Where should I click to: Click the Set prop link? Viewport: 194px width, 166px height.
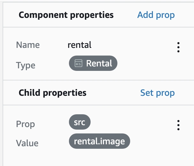(x=158, y=93)
